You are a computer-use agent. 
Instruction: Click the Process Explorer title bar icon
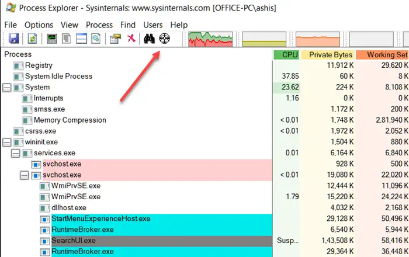[11, 7]
